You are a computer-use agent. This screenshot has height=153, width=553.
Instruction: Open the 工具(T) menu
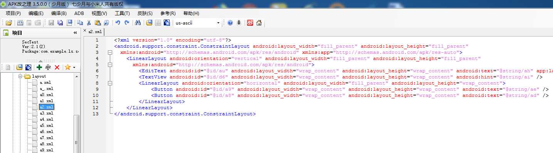[x=122, y=13]
